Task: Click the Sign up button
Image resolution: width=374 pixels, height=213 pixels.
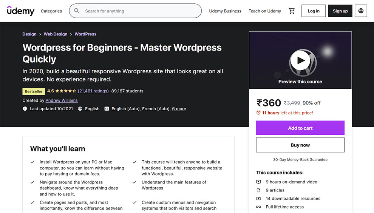Action: click(x=340, y=11)
